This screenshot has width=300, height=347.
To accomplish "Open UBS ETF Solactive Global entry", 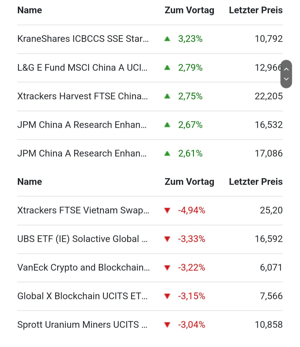I will [82, 239].
